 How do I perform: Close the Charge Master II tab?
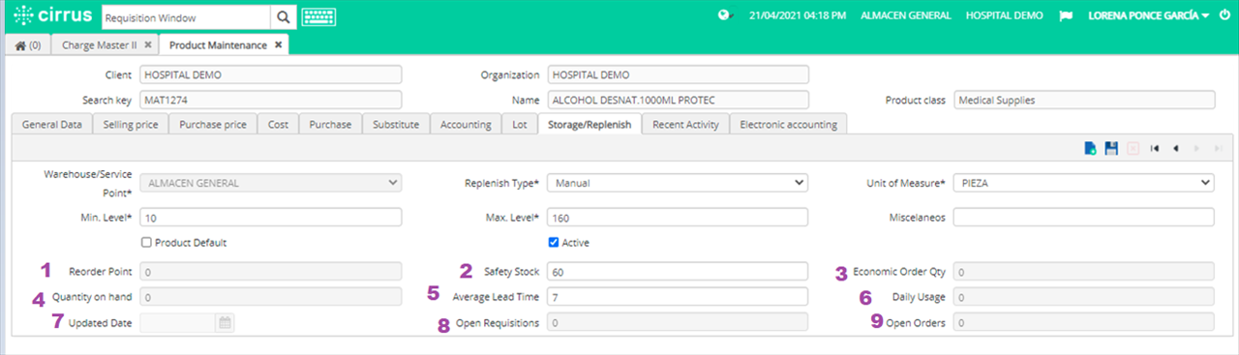click(147, 44)
